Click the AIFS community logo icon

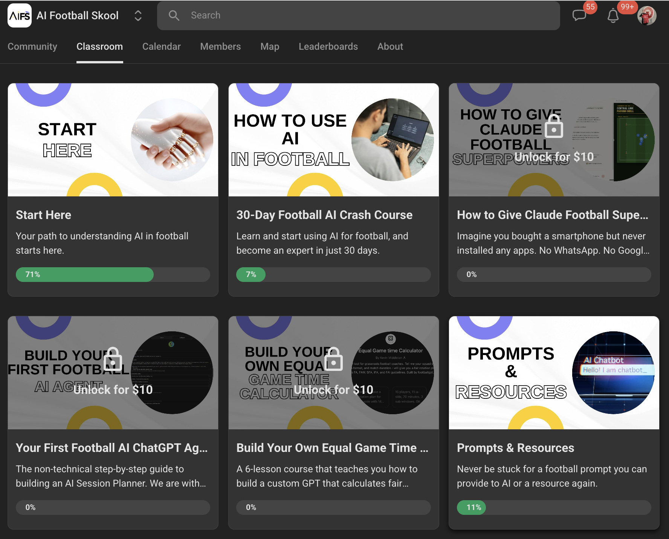point(20,15)
